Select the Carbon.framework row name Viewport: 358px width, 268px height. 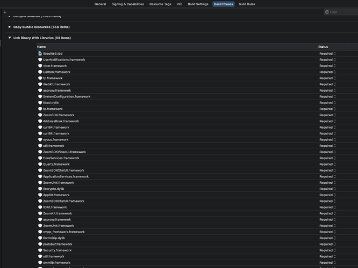56,72
